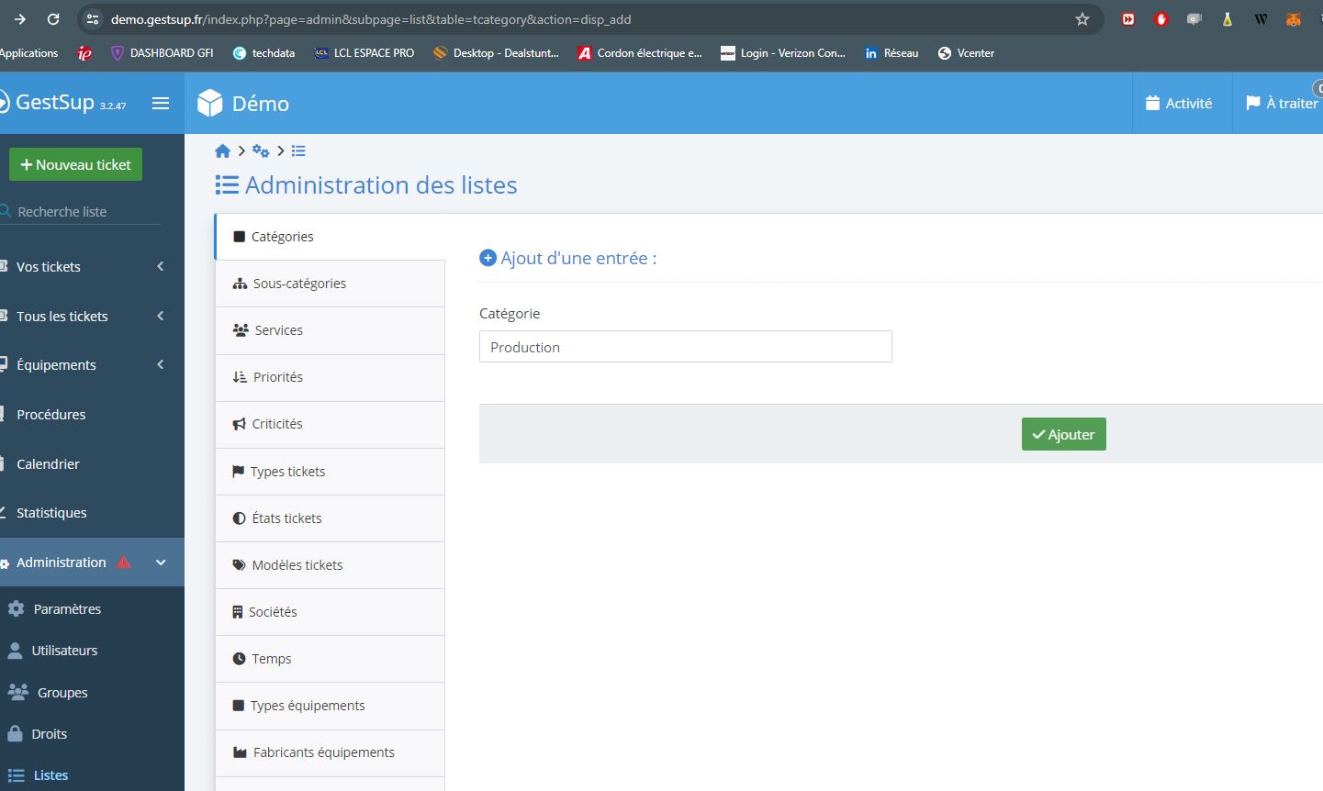Open the Catégories tab
Viewport: 1323px width, 791px height.
(331, 237)
